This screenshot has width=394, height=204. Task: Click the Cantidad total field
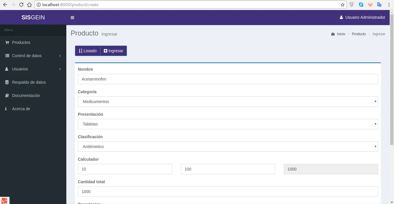228,192
